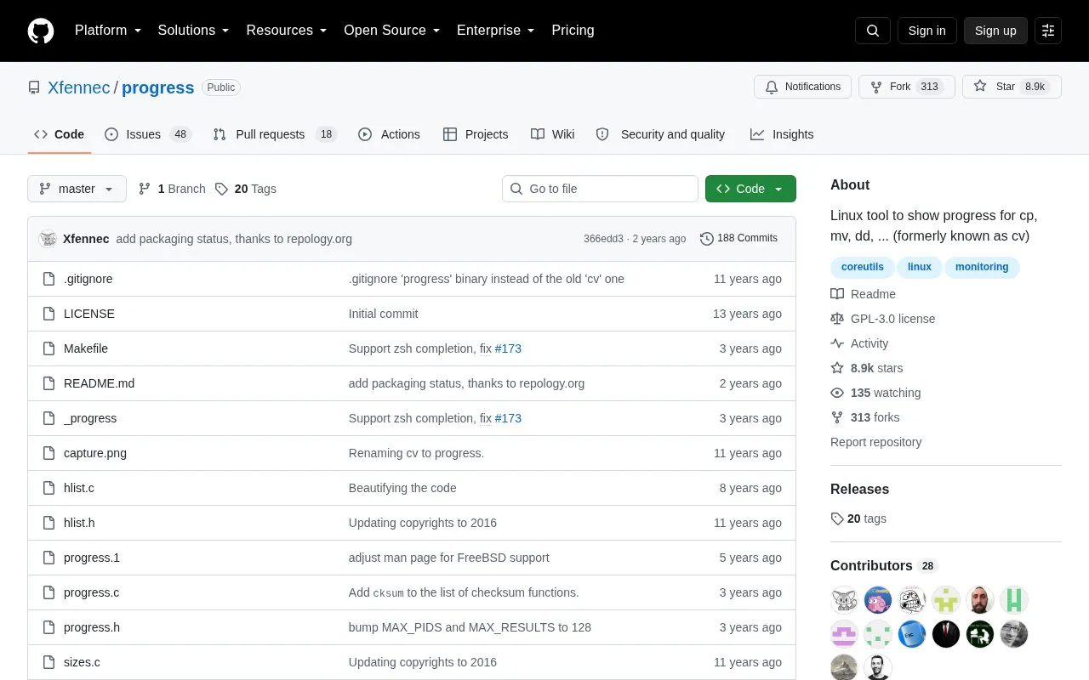Open the green H contributor avatar

(x=1014, y=600)
